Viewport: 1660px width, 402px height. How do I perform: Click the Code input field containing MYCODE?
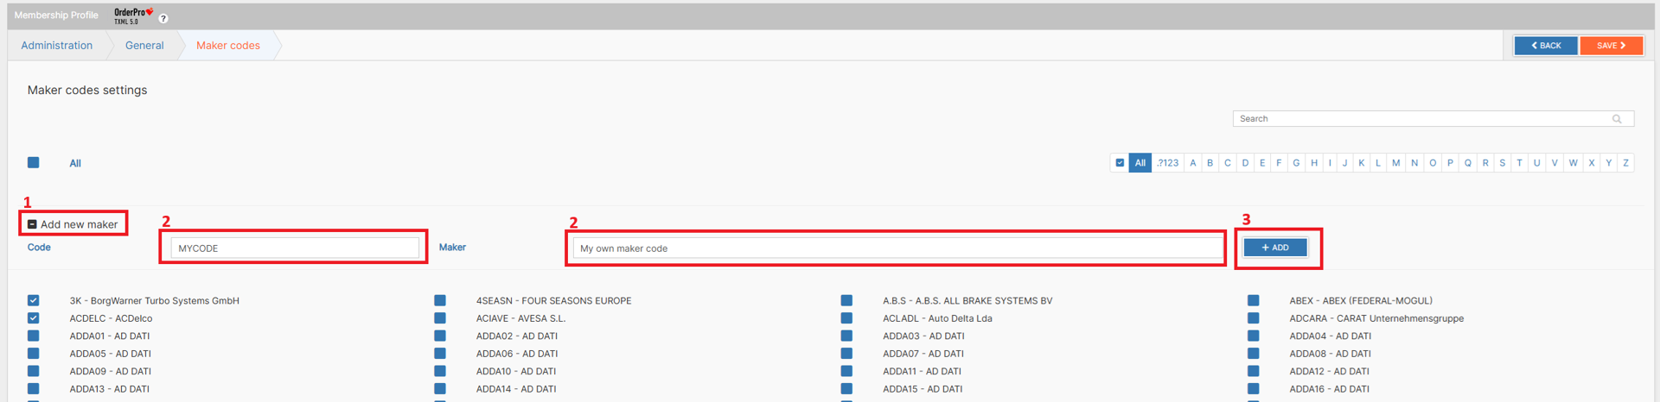294,248
